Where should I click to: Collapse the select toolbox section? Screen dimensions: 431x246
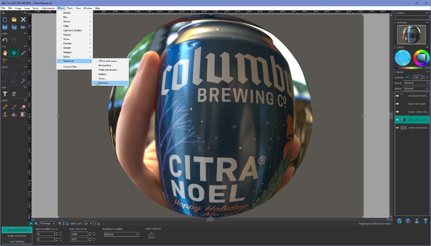point(25,67)
